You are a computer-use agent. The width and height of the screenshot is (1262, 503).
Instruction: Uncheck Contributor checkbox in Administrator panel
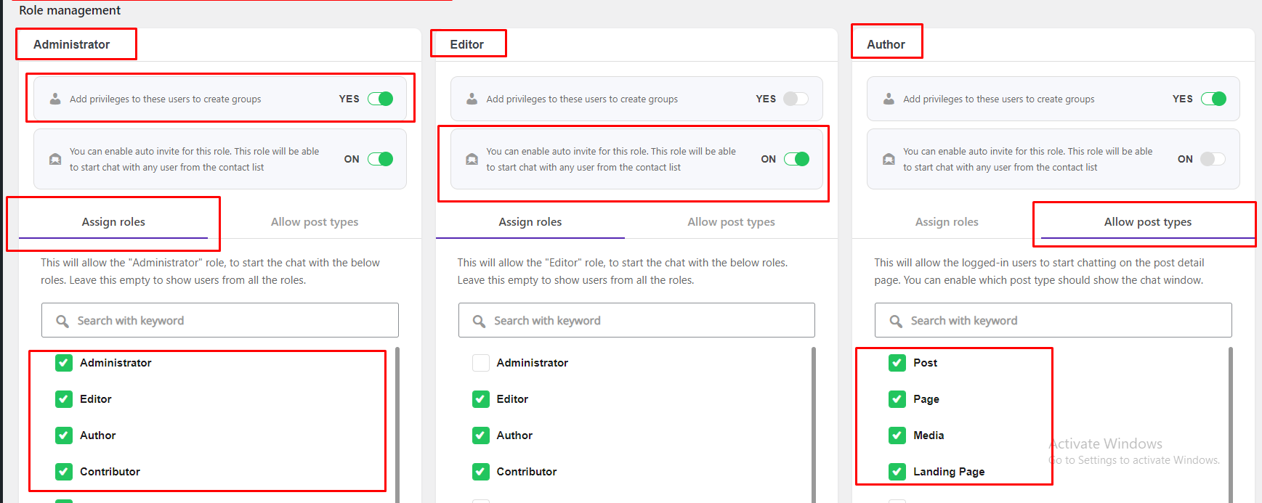(64, 472)
